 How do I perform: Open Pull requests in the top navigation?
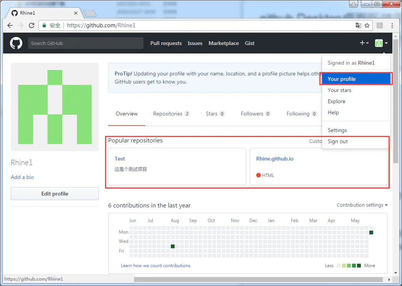tap(166, 43)
